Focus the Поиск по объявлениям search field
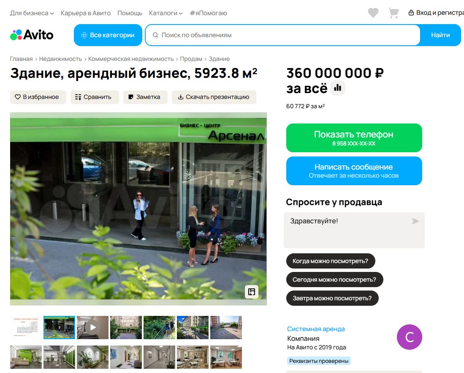Screen dimensions: 464x373 pos(282,35)
